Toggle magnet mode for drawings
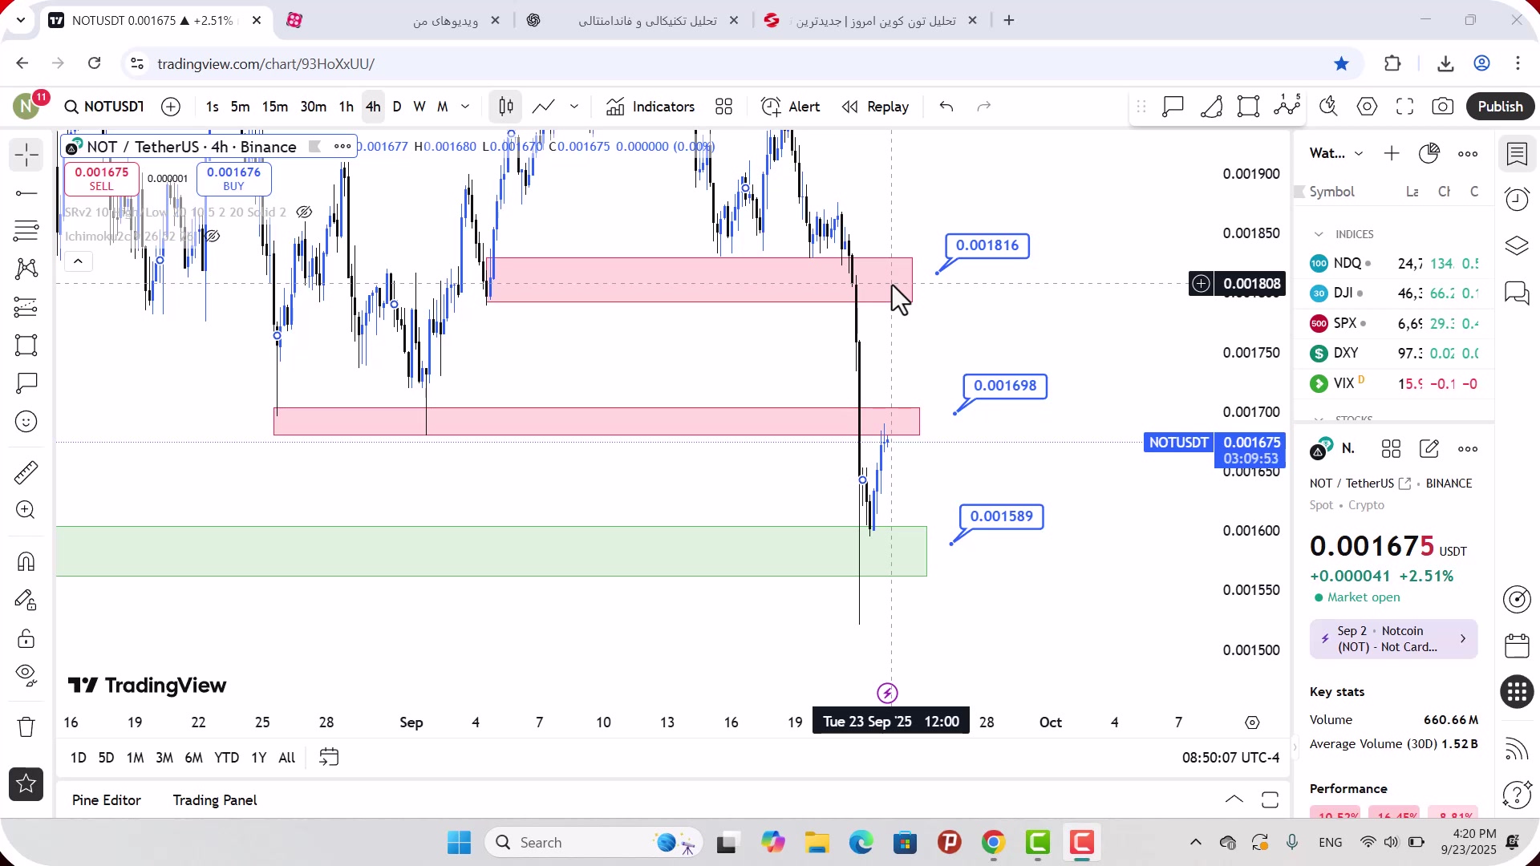Viewport: 1540px width, 866px height. [x=26, y=561]
